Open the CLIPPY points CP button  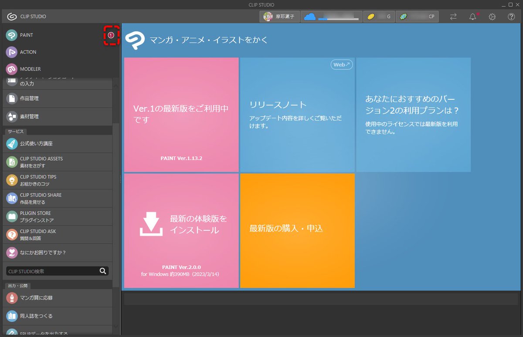[417, 17]
